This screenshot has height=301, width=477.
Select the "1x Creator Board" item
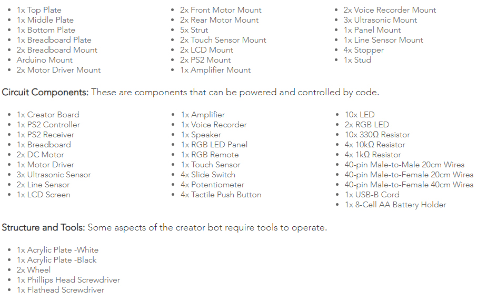coord(48,115)
